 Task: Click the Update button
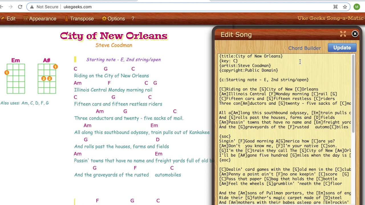tap(342, 48)
